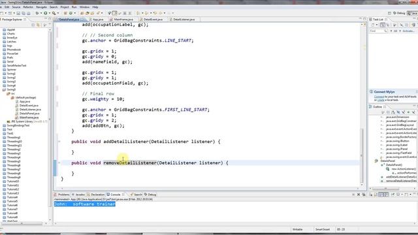Open the Debug perspective
Viewport: 418px width, 235px height.
point(399,13)
